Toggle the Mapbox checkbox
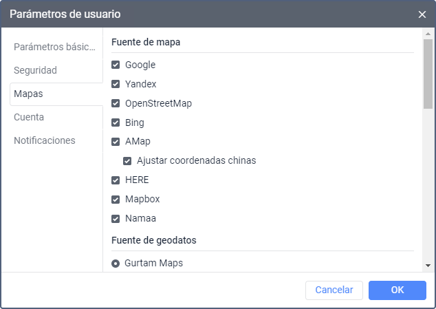This screenshot has width=436, height=309. (x=116, y=200)
